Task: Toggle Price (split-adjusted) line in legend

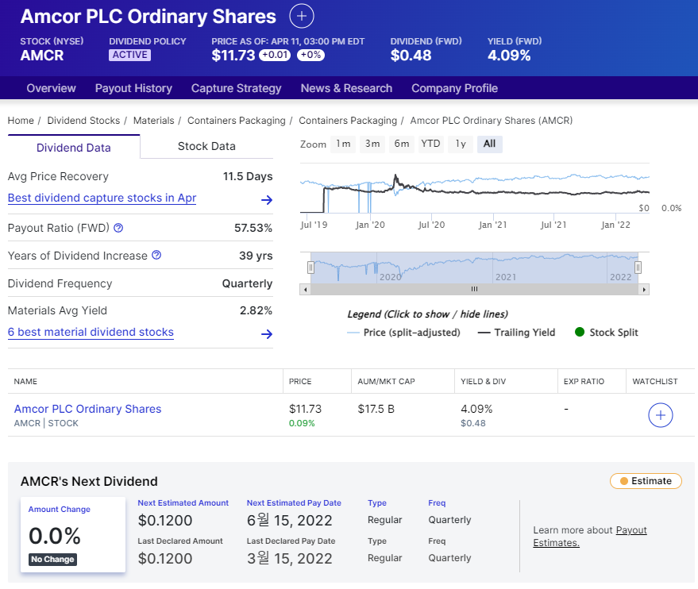Action: [x=403, y=333]
